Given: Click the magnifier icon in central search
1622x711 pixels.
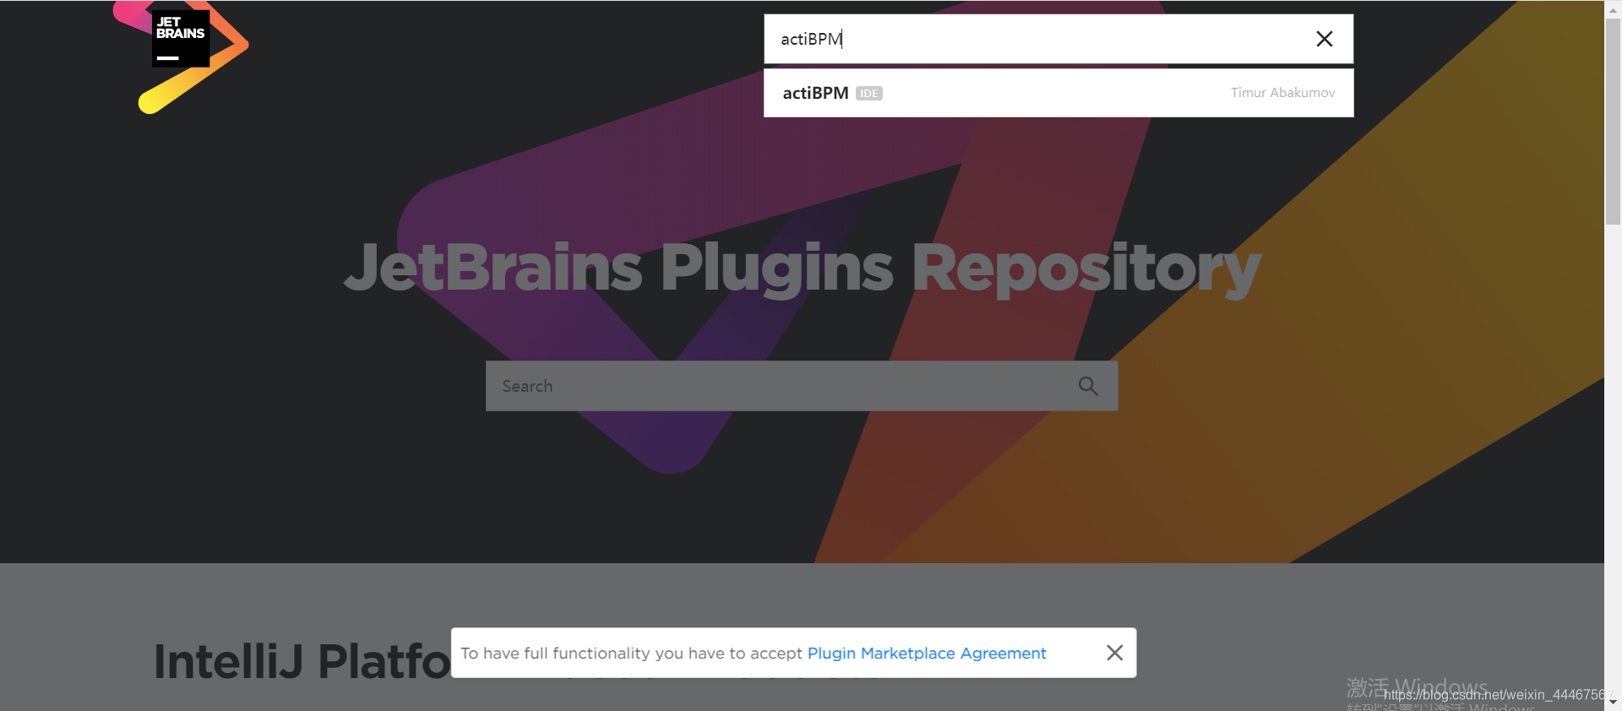Looking at the screenshot, I should tap(1088, 386).
